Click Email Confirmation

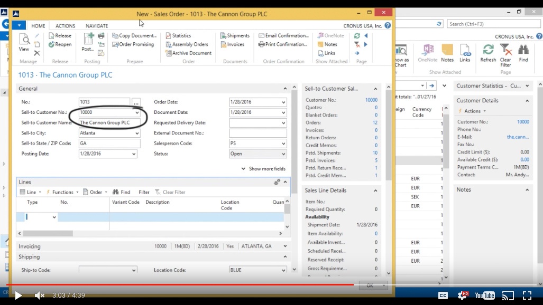click(283, 35)
